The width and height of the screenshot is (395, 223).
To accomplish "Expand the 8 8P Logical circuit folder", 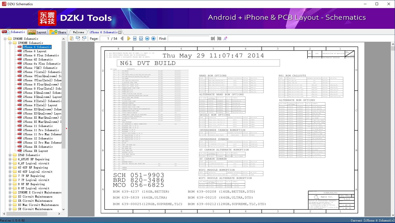I will point(10,188).
